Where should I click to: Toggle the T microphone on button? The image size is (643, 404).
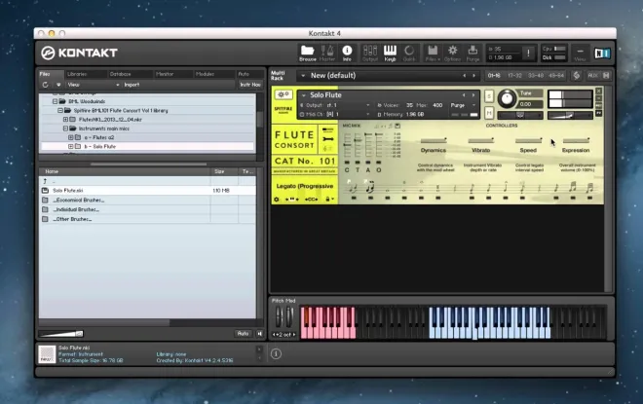coord(358,163)
